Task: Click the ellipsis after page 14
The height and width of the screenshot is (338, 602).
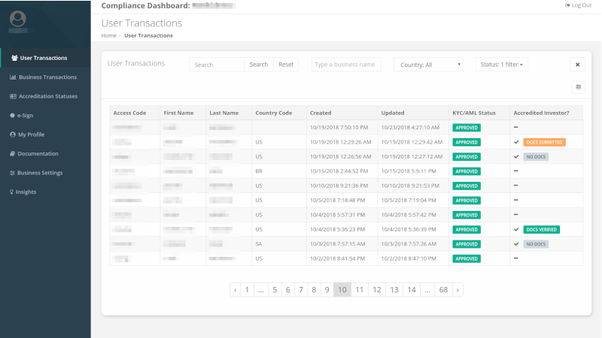Action: click(x=427, y=290)
